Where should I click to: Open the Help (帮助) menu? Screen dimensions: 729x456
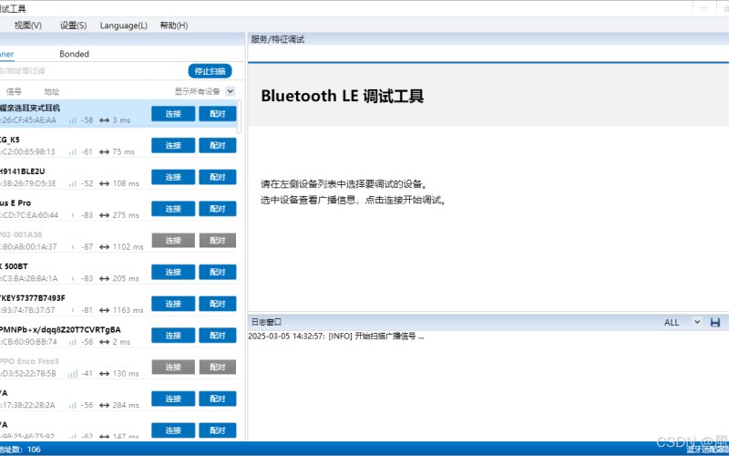(x=174, y=26)
